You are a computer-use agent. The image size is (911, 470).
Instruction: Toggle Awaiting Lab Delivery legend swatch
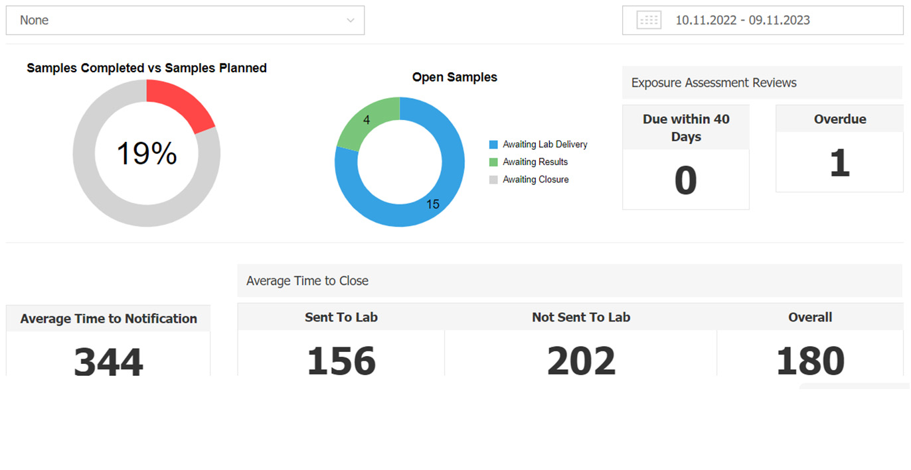coord(493,145)
